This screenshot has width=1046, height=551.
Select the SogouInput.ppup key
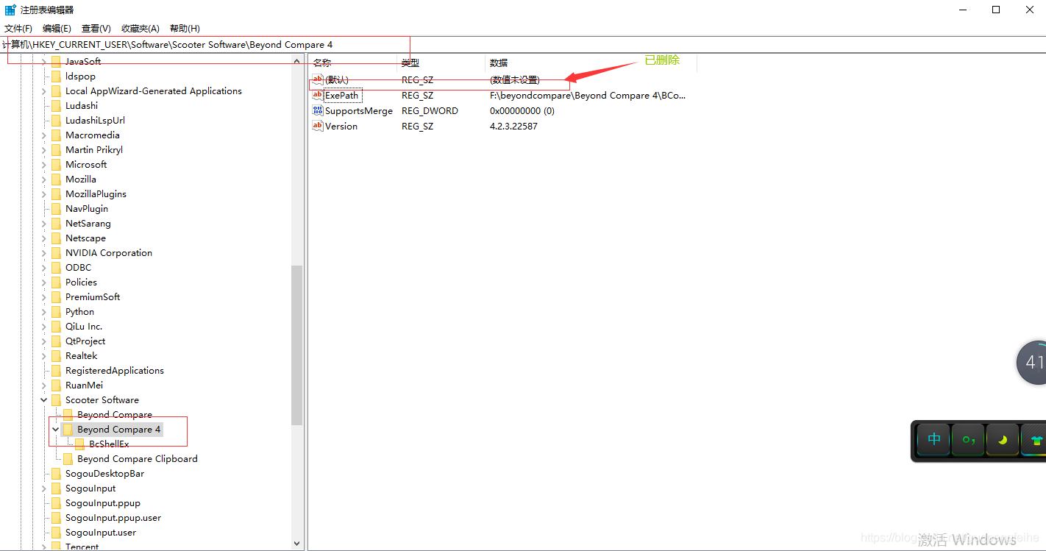pyautogui.click(x=102, y=503)
